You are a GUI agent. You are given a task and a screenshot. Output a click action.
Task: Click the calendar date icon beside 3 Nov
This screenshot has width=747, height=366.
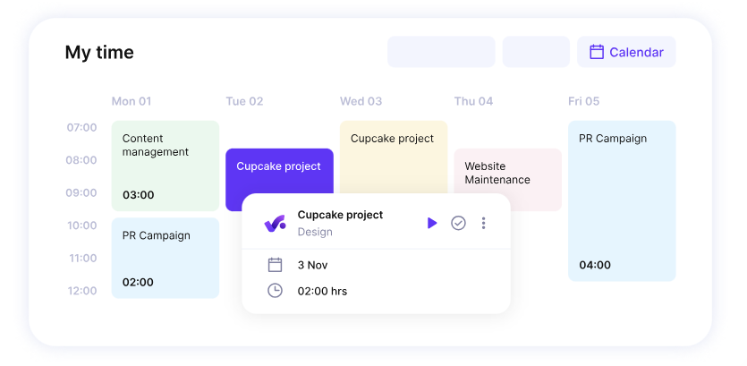tap(275, 265)
